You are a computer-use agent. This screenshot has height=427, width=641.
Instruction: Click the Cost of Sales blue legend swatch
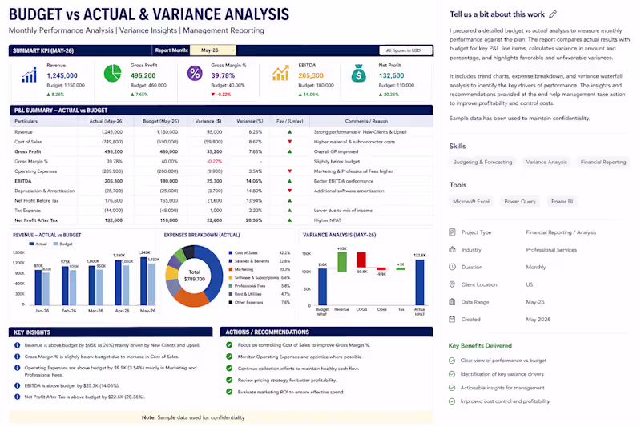(x=231, y=253)
